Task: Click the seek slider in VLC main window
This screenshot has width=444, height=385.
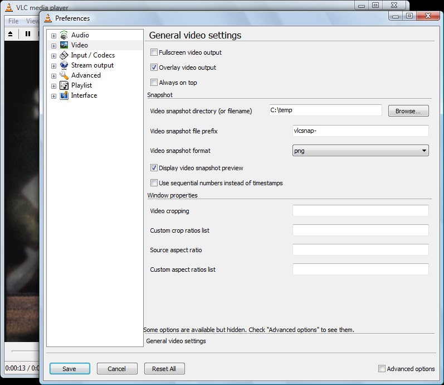Action: [25, 351]
